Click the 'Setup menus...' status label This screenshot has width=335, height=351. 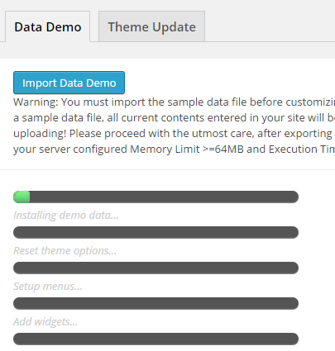click(x=48, y=286)
